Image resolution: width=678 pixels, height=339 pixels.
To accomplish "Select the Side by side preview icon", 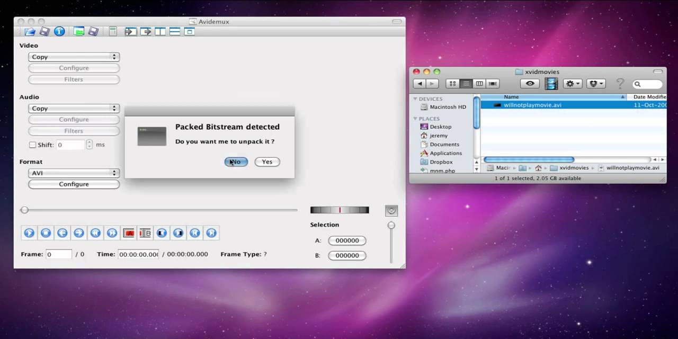I will coord(160,32).
